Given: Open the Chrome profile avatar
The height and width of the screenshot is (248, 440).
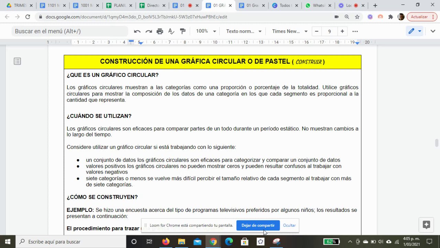Looking at the screenshot, I should pos(401,17).
